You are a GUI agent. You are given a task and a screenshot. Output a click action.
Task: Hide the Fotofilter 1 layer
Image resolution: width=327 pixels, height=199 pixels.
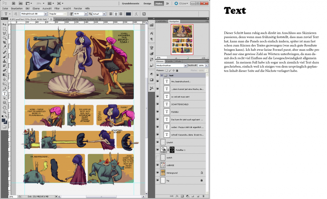point(158,150)
